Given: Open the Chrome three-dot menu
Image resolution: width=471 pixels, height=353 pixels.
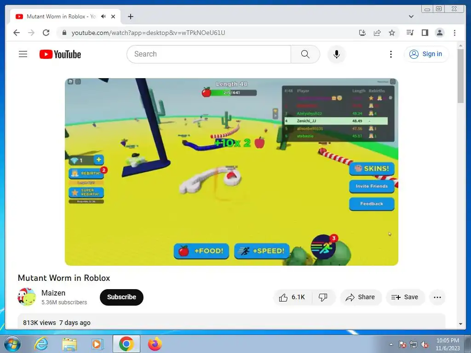Looking at the screenshot, I should coord(454,33).
